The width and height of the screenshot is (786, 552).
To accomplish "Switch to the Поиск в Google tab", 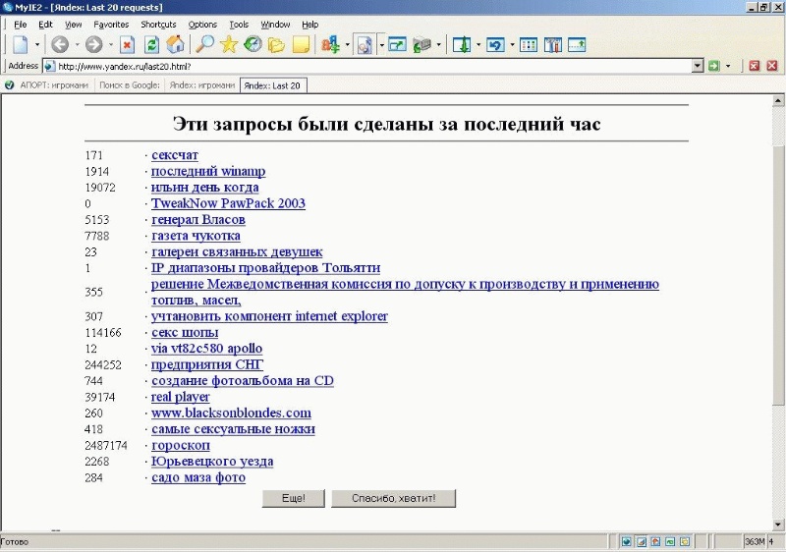I will coord(130,85).
